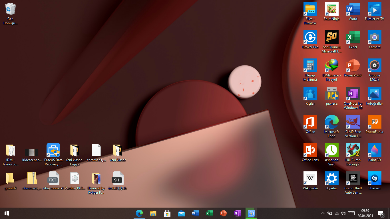Launch OneNote from the taskbar
The image size is (390, 219).
[237, 213]
